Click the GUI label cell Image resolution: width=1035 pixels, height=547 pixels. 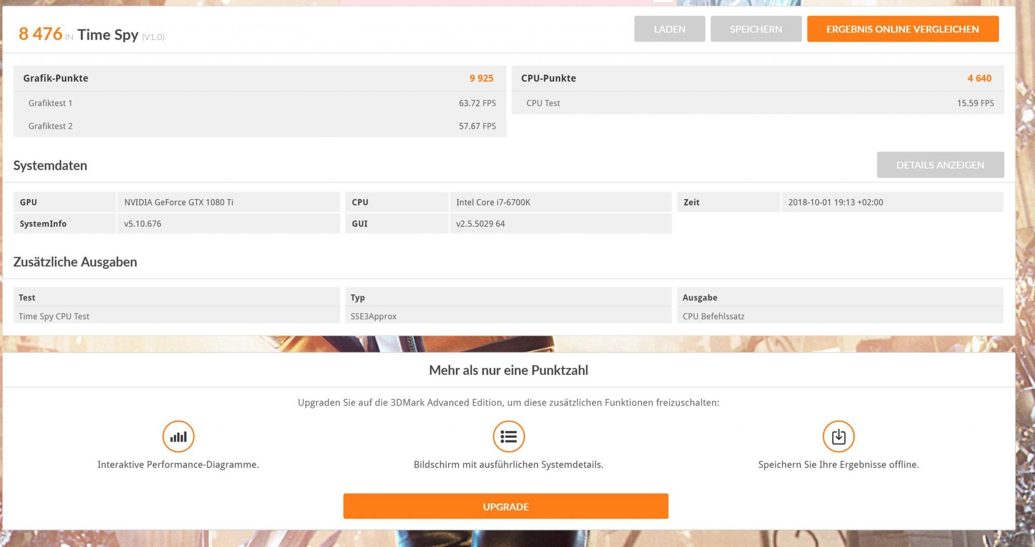click(397, 224)
